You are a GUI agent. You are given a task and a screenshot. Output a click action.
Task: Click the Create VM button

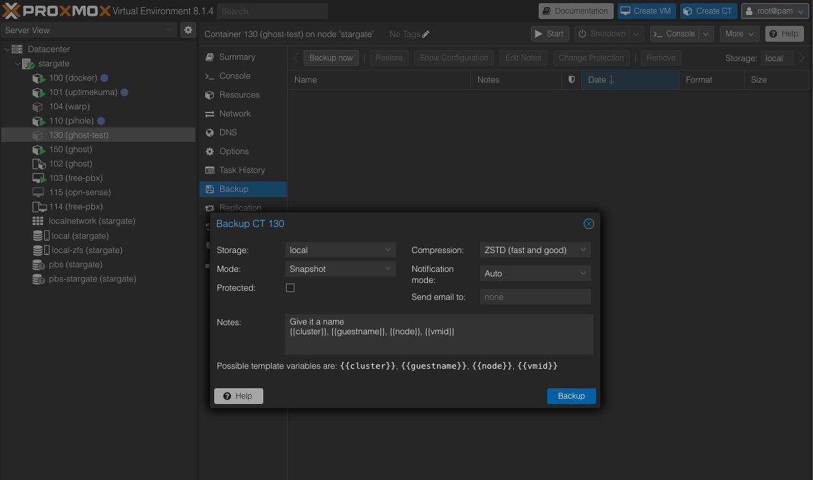(x=646, y=11)
